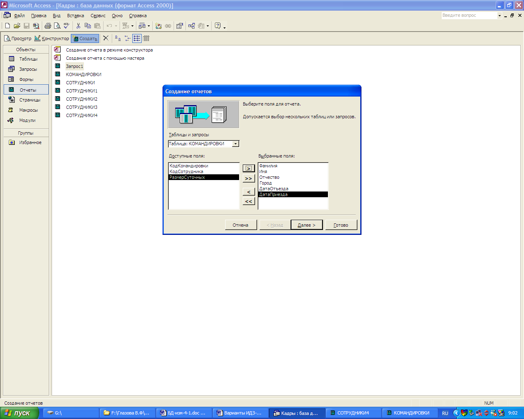Image resolution: width=524 pixels, height=419 pixels.
Task: Switch to List view icon
Action: pyautogui.click(x=137, y=38)
